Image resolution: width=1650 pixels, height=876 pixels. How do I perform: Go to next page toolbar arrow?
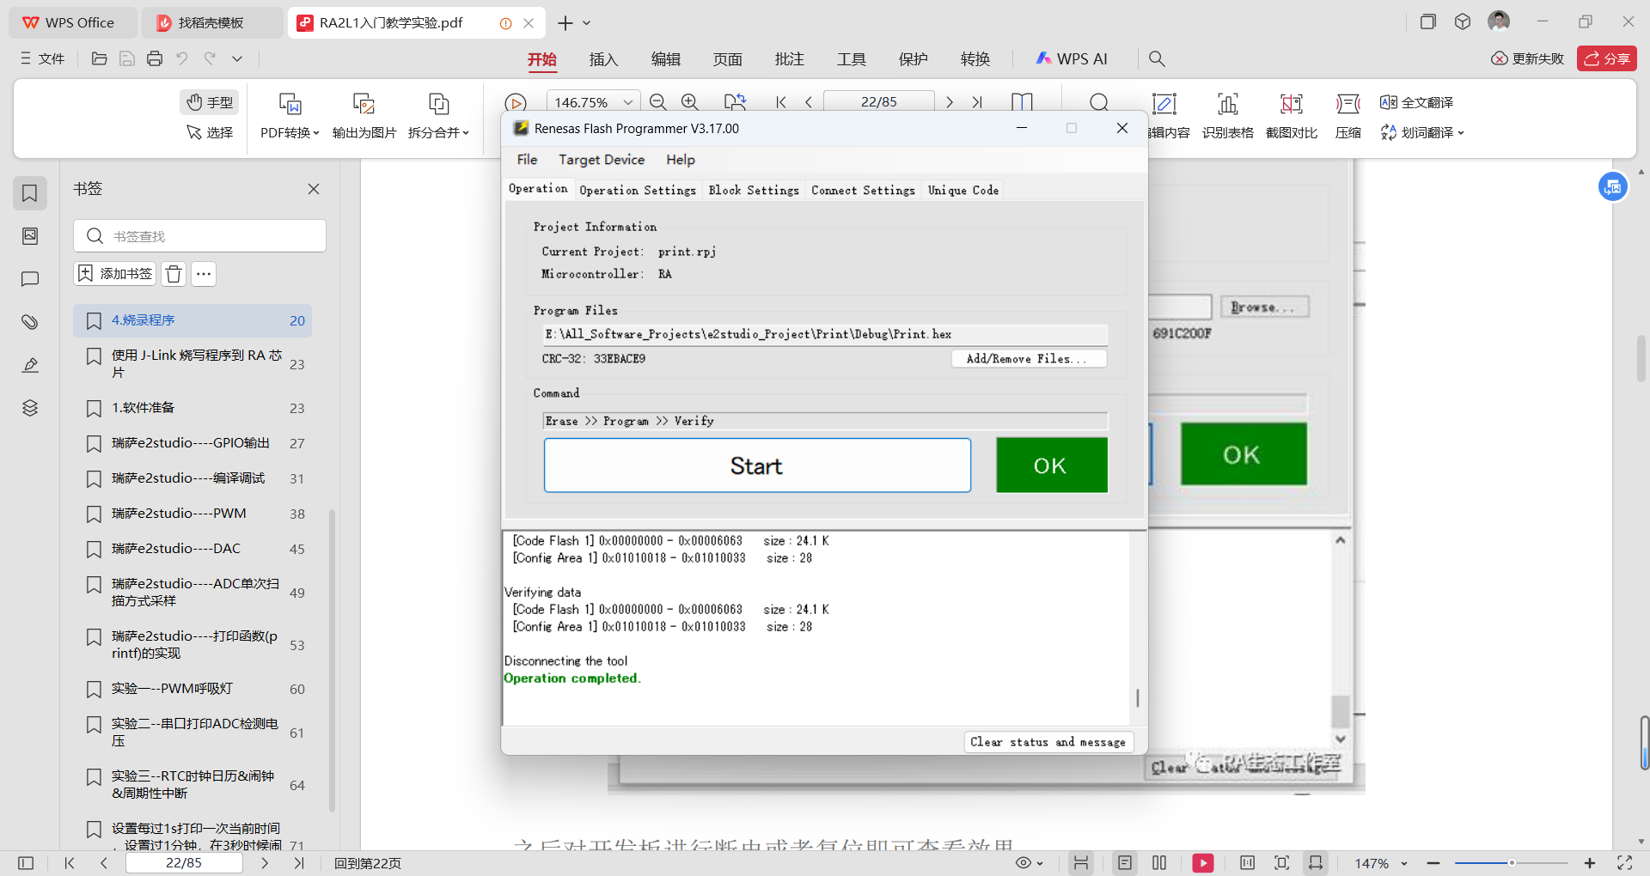pos(949,102)
